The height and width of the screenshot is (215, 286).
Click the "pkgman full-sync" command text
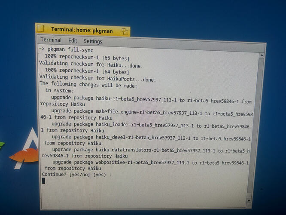[x=70, y=50]
